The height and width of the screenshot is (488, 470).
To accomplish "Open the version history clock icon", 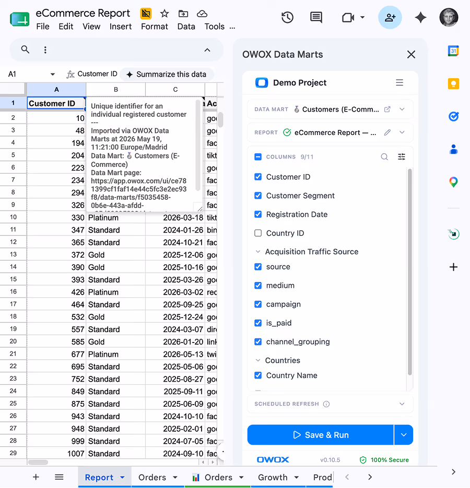I will pos(287,17).
